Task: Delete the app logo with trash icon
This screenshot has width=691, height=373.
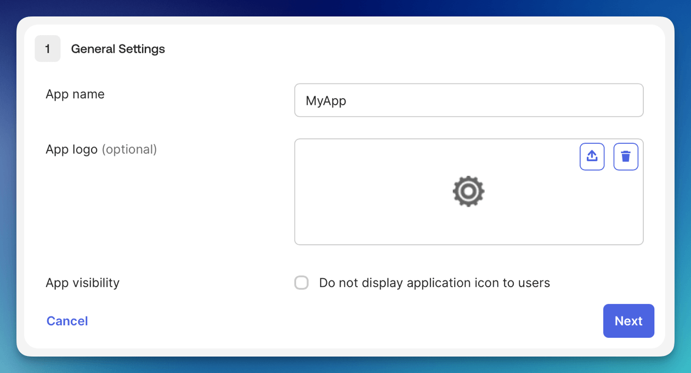Action: coord(626,157)
